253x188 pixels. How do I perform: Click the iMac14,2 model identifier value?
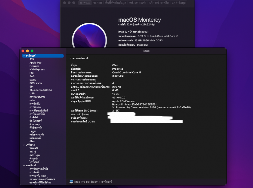[117, 69]
